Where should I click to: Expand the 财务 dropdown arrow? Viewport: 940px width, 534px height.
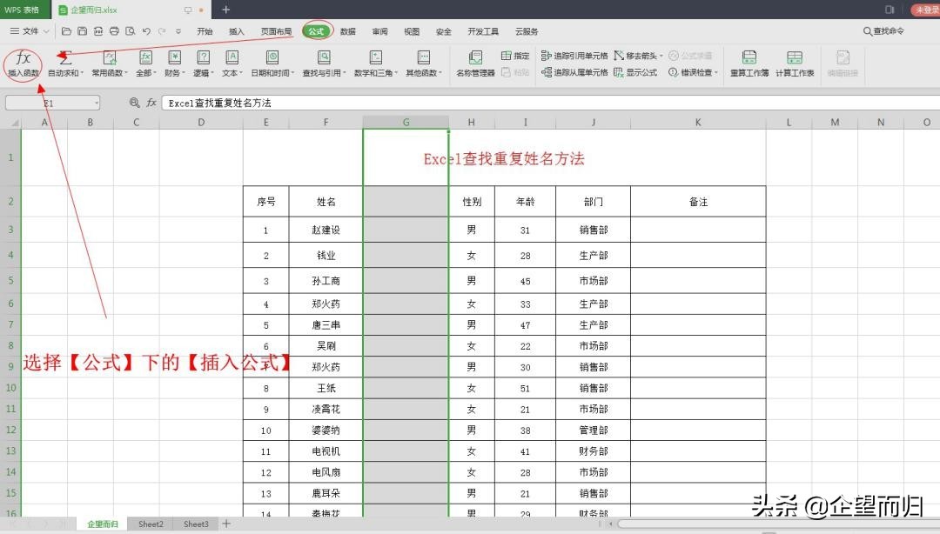183,73
